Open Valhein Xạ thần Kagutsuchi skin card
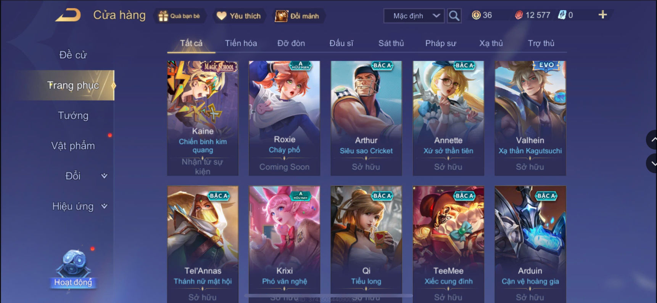Screen dimensions: 657x303 coord(530,118)
